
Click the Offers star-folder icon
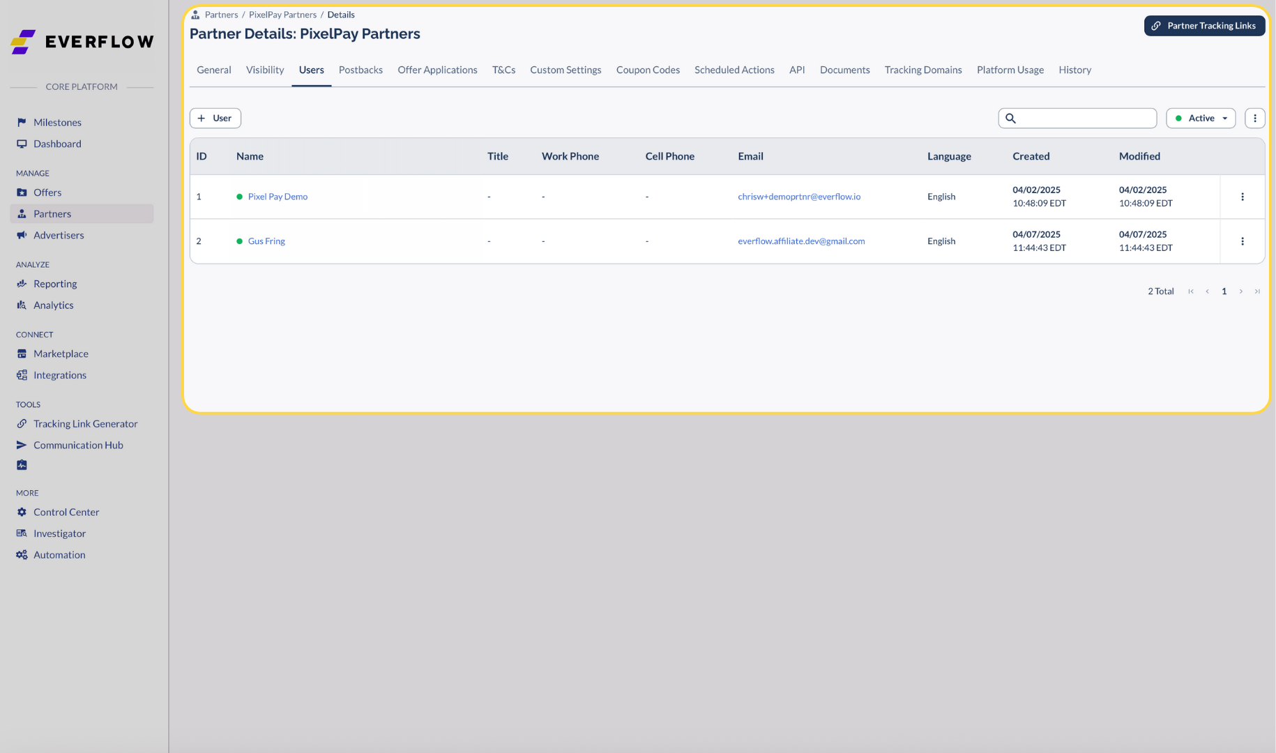[x=22, y=192]
